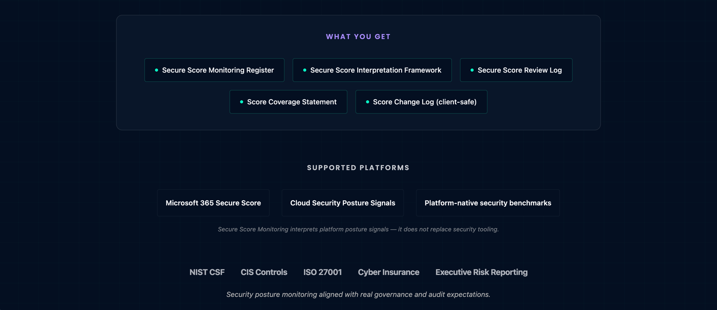Viewport: 717px width, 310px height.
Task: Click green bullet beside Score Coverage Statement
Action: point(242,102)
